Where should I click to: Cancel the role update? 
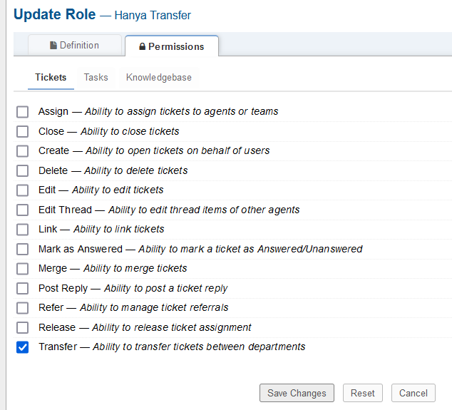413,393
